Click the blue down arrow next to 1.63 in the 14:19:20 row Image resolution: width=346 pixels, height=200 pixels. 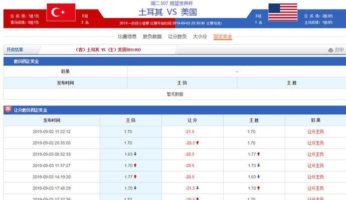point(258,176)
